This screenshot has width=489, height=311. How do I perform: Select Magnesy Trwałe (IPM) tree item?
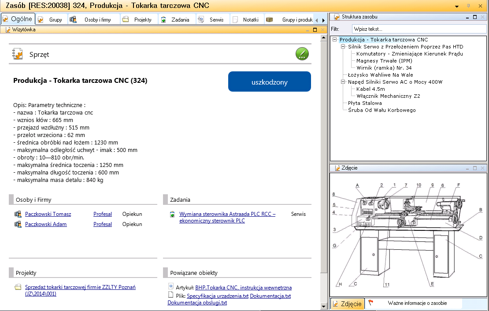pyautogui.click(x=384, y=61)
